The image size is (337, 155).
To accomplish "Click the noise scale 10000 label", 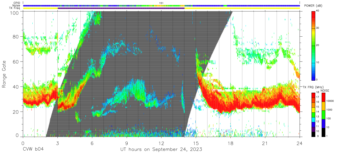I will (x=330, y=101).
